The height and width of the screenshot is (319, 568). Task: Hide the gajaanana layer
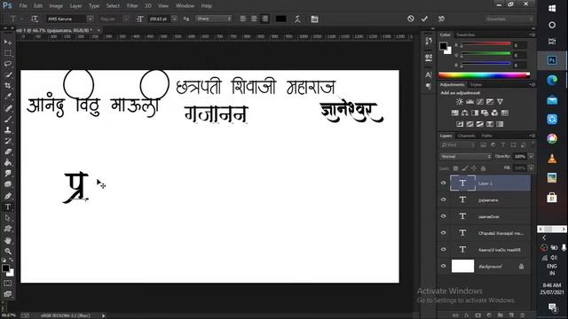[444, 199]
